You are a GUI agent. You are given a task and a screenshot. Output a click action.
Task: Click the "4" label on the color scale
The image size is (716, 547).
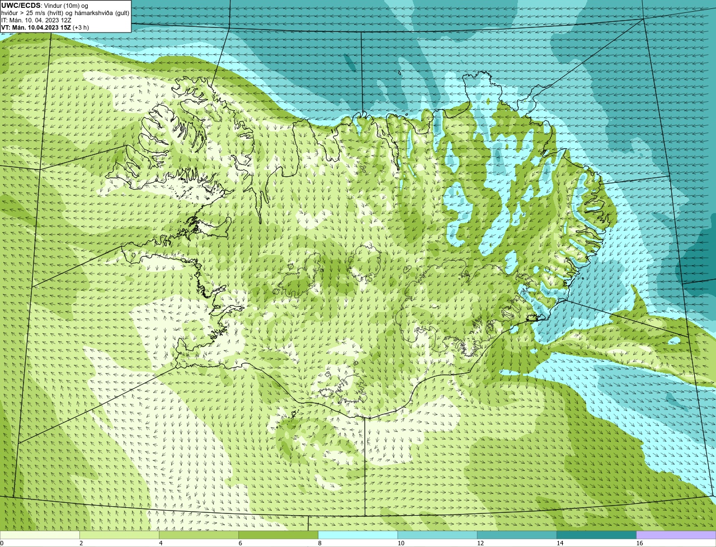click(161, 543)
